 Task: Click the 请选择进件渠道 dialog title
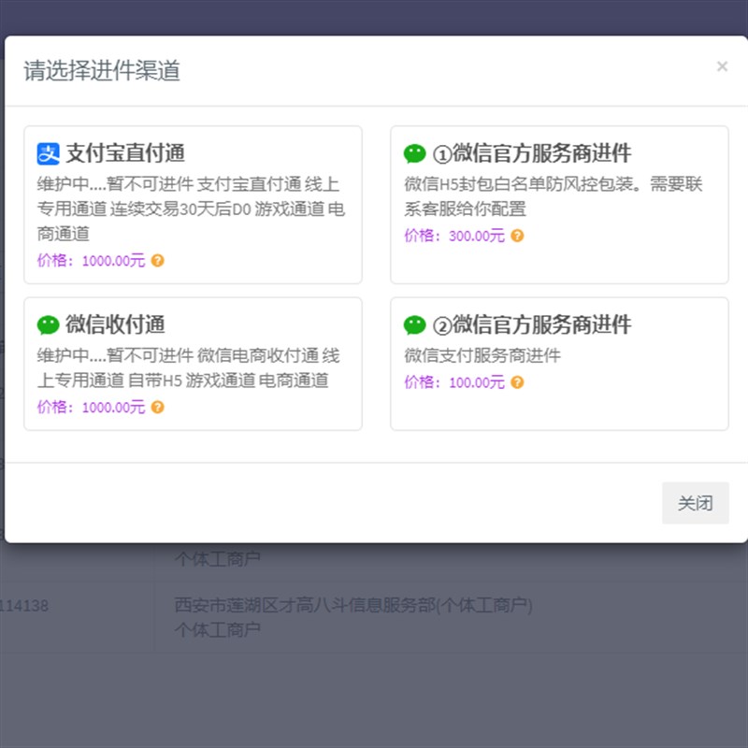tap(101, 70)
